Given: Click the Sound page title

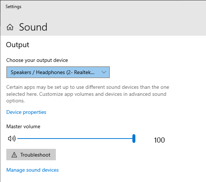Looking at the screenshot, I should [33, 27].
